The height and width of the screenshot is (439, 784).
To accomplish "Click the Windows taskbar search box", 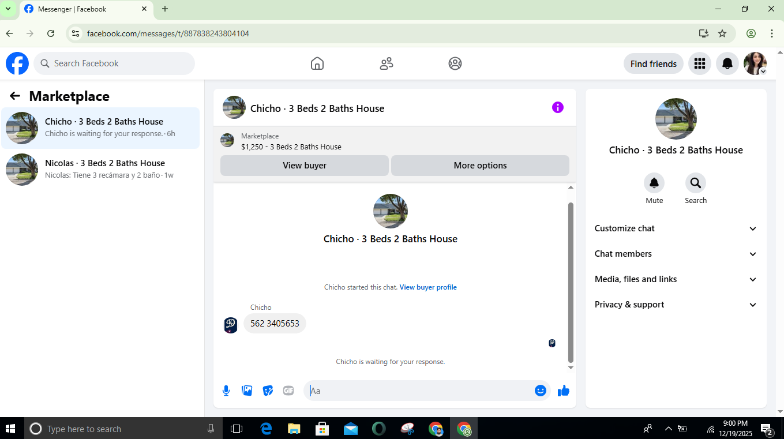I will [x=123, y=429].
